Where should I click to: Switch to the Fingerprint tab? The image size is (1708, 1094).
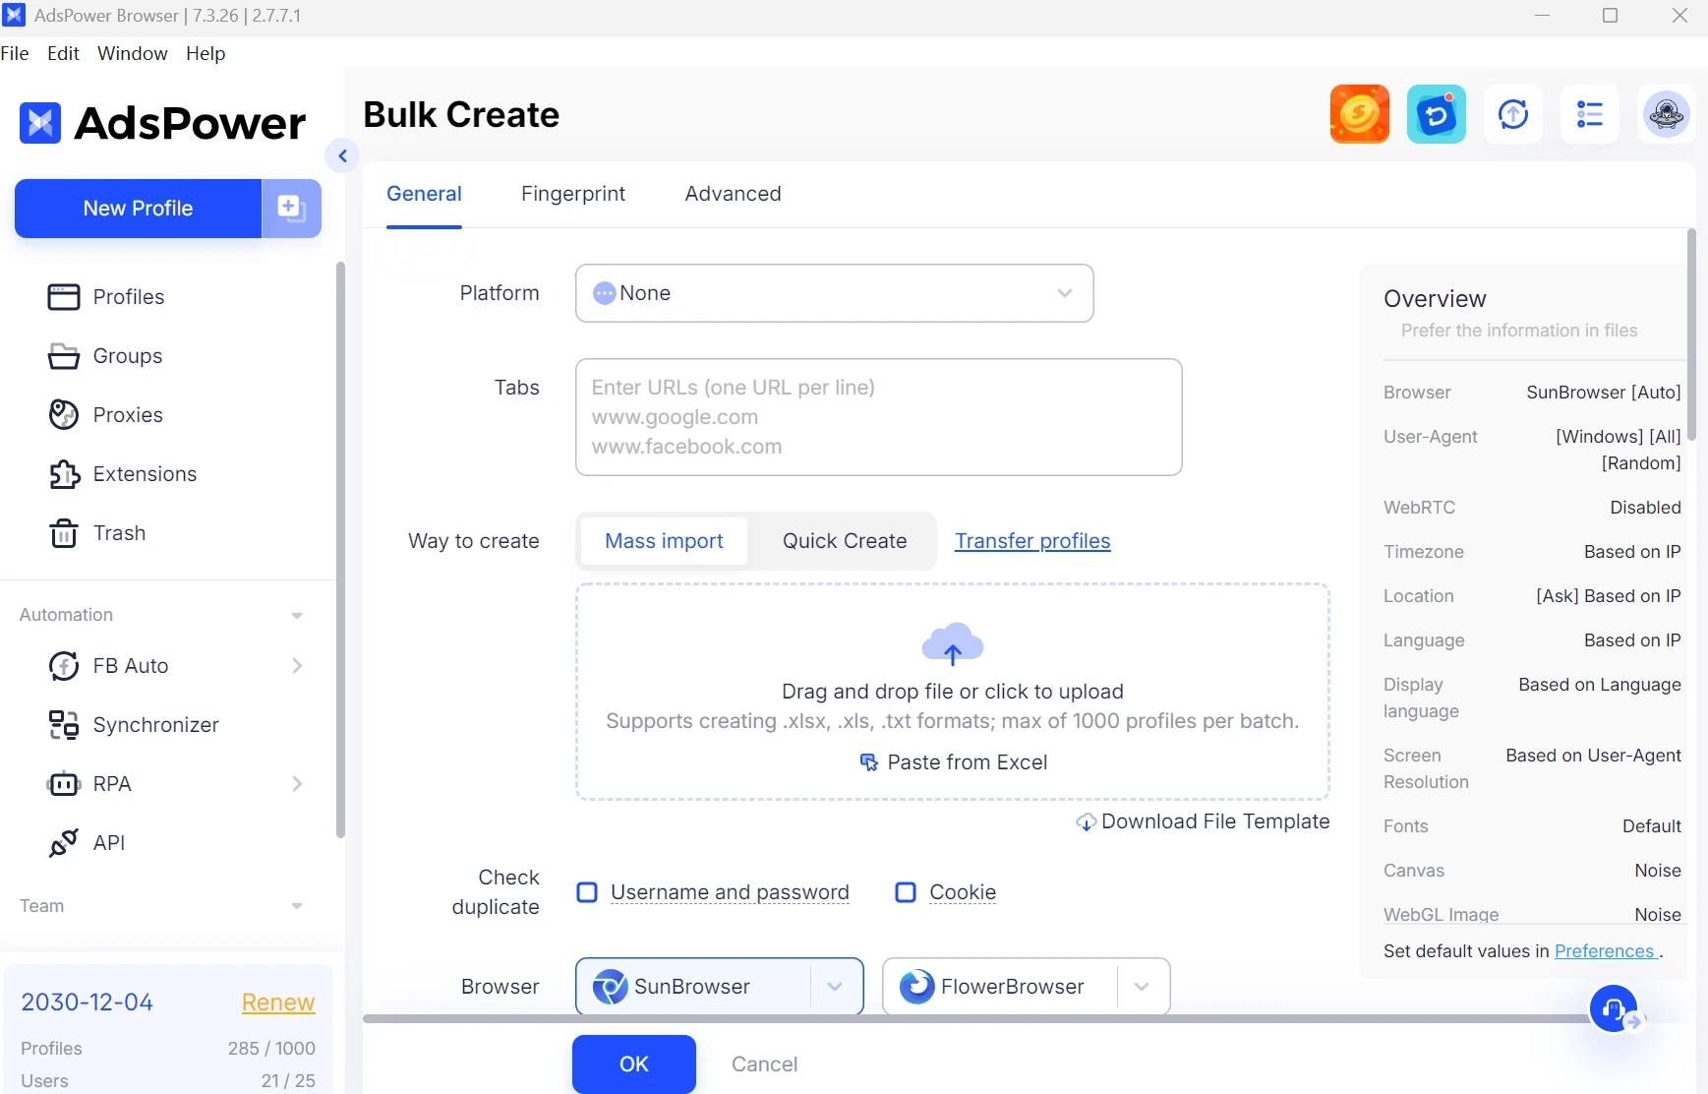(x=573, y=194)
